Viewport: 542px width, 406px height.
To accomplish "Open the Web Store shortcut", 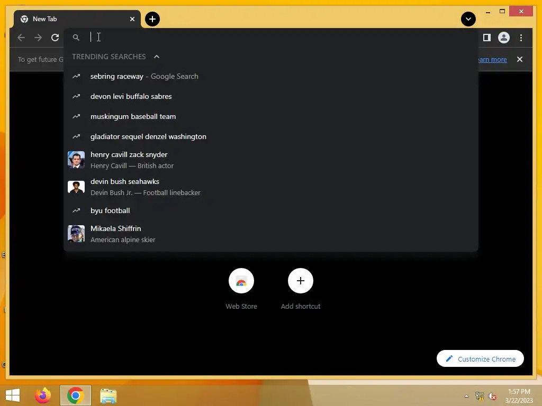I will click(x=241, y=289).
